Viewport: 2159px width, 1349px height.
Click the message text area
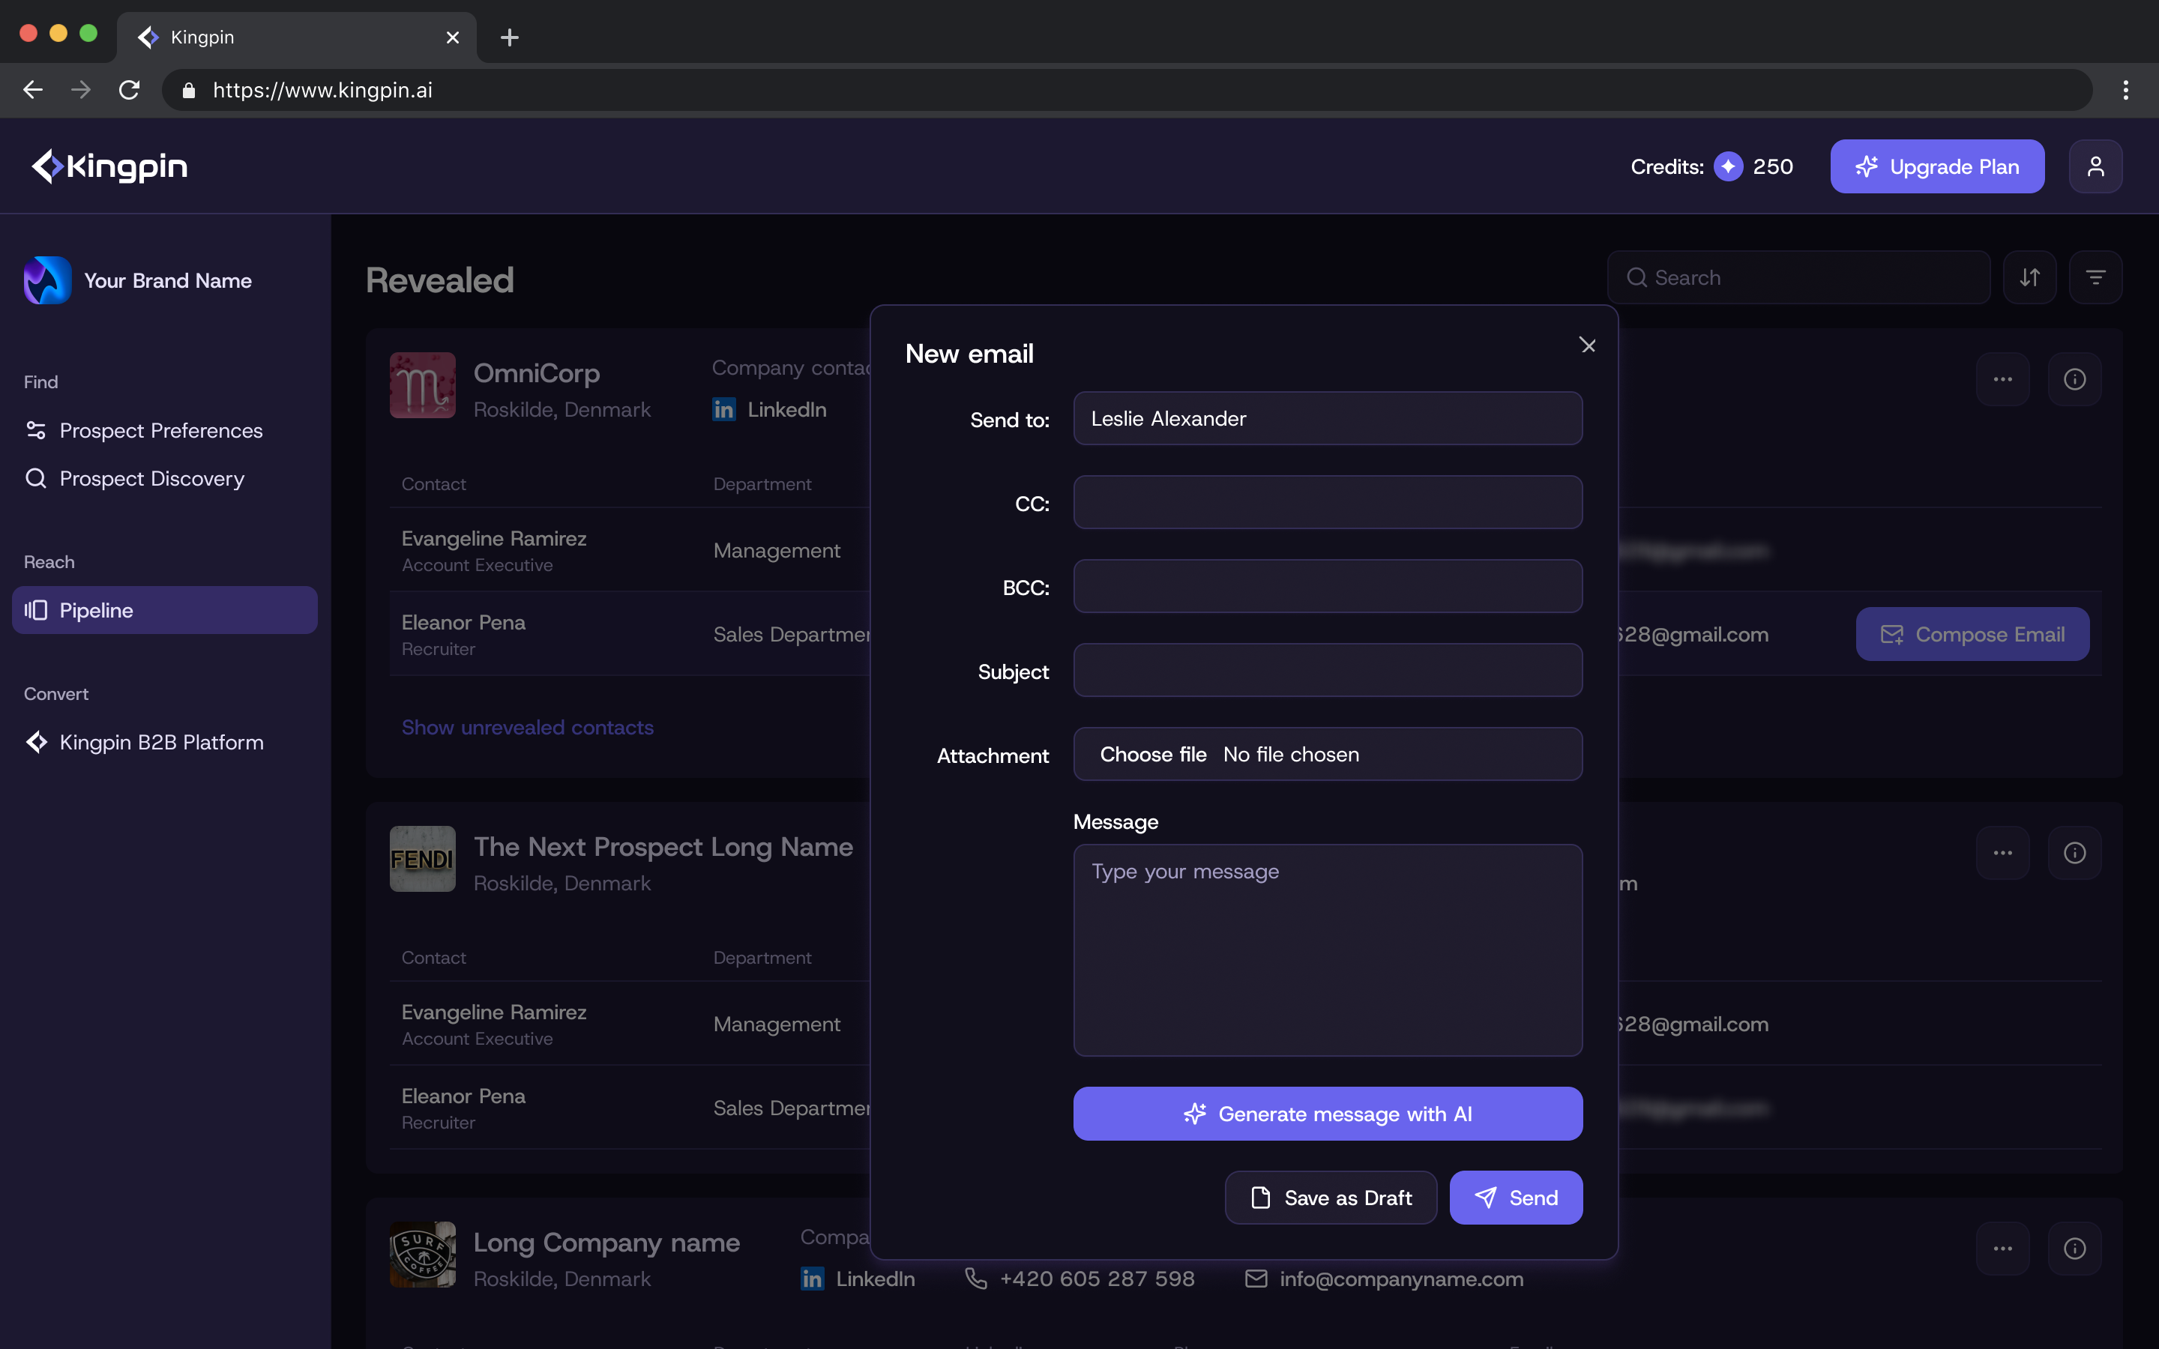click(1328, 950)
